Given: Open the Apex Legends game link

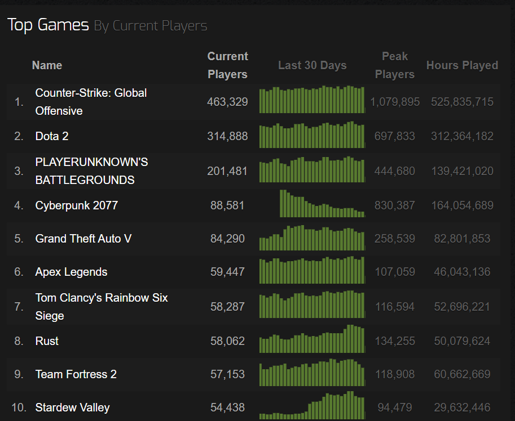Looking at the screenshot, I should 71,272.
